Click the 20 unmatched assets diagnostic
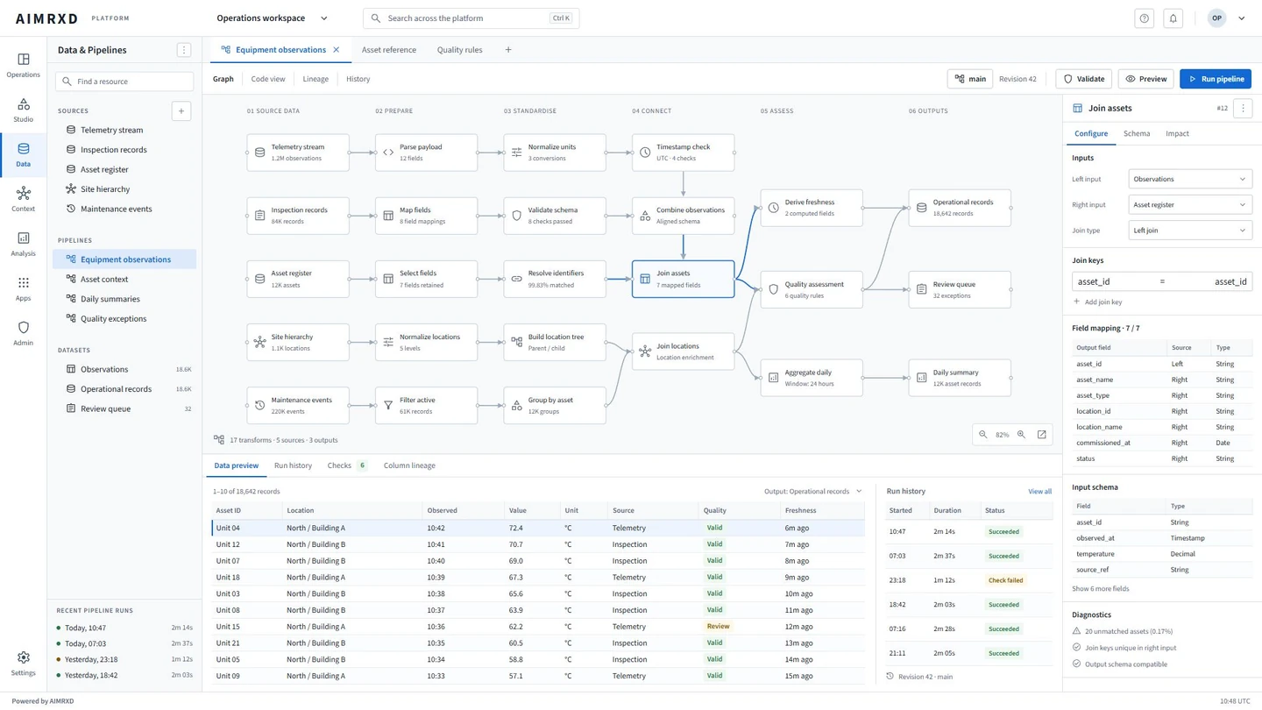The height and width of the screenshot is (710, 1262). click(1123, 631)
